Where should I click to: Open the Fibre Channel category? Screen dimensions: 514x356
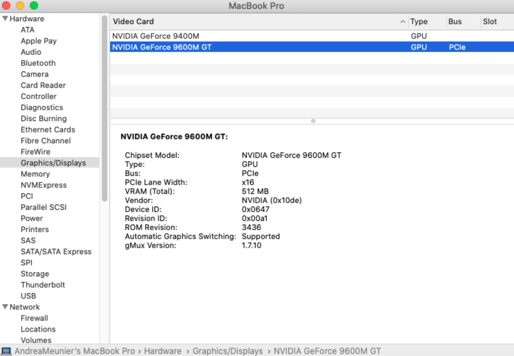click(46, 141)
